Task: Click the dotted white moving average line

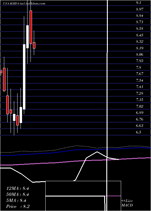Action: [75, 146]
